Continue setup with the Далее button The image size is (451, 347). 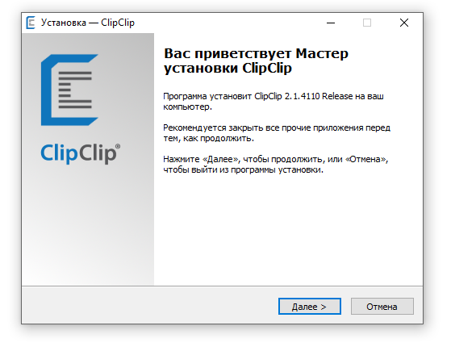point(310,307)
